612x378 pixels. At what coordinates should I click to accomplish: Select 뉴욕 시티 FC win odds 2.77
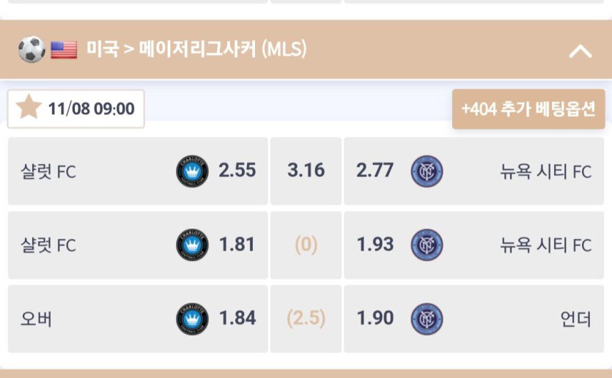click(x=375, y=171)
